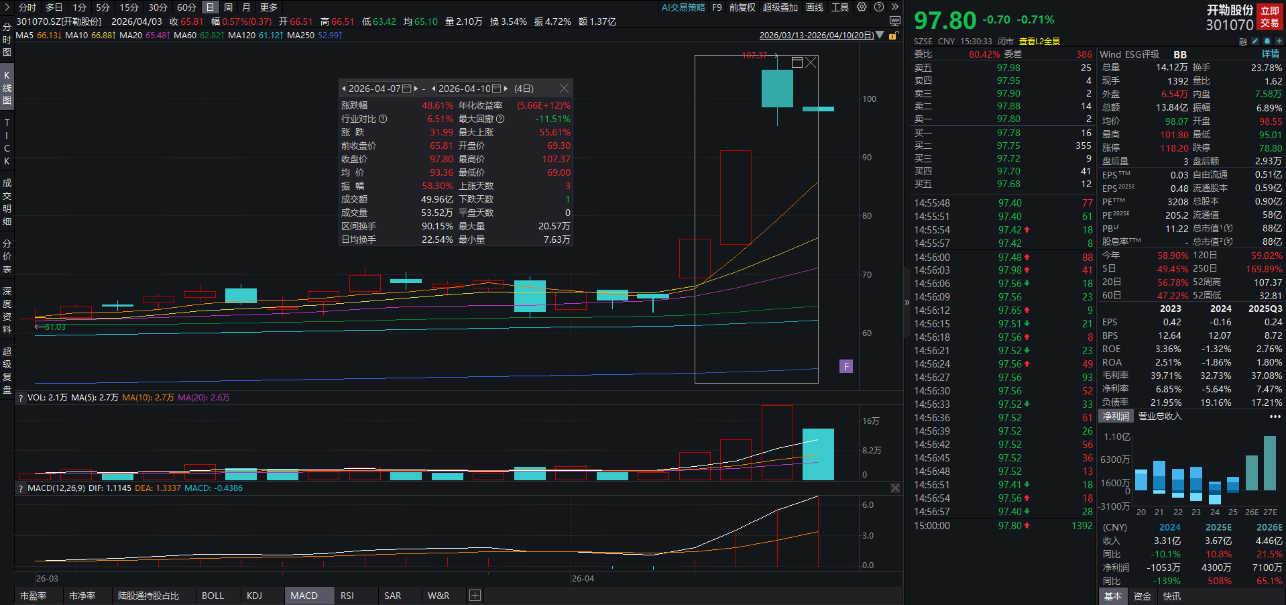Viewport: 1286px width, 605px height.
Task: Expand the toolbar with the double-chevron arrow
Action: [x=894, y=7]
